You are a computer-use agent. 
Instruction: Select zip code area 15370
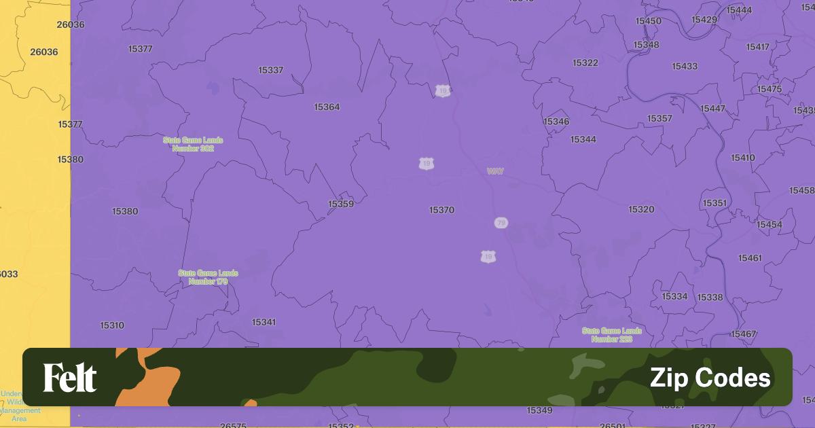tap(441, 211)
